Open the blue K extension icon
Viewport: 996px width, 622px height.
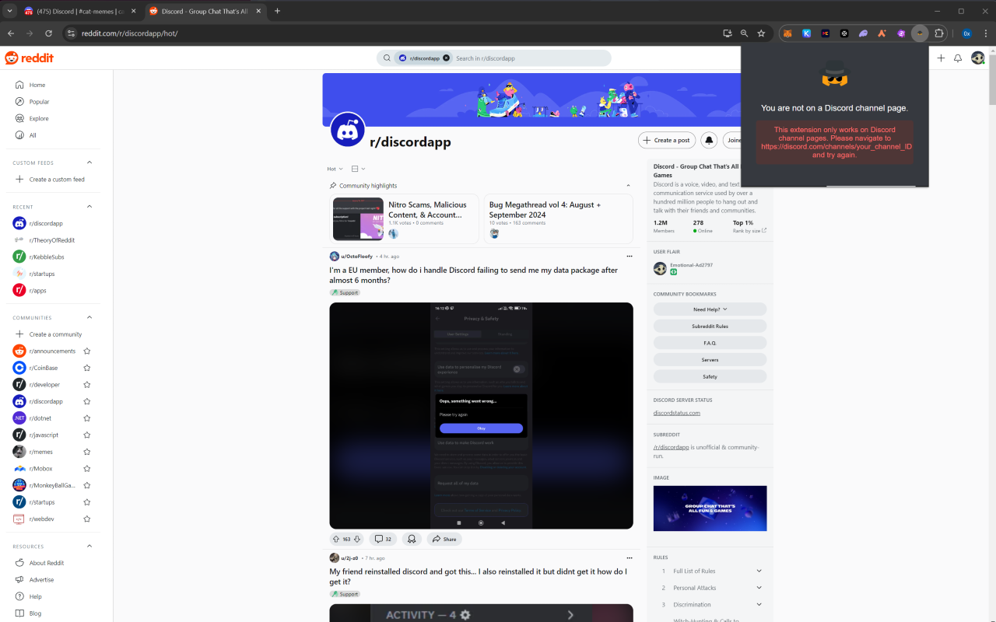(806, 33)
